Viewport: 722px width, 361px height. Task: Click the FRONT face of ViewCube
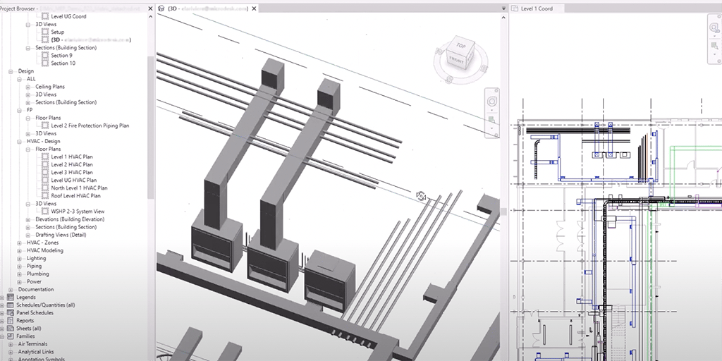[457, 60]
